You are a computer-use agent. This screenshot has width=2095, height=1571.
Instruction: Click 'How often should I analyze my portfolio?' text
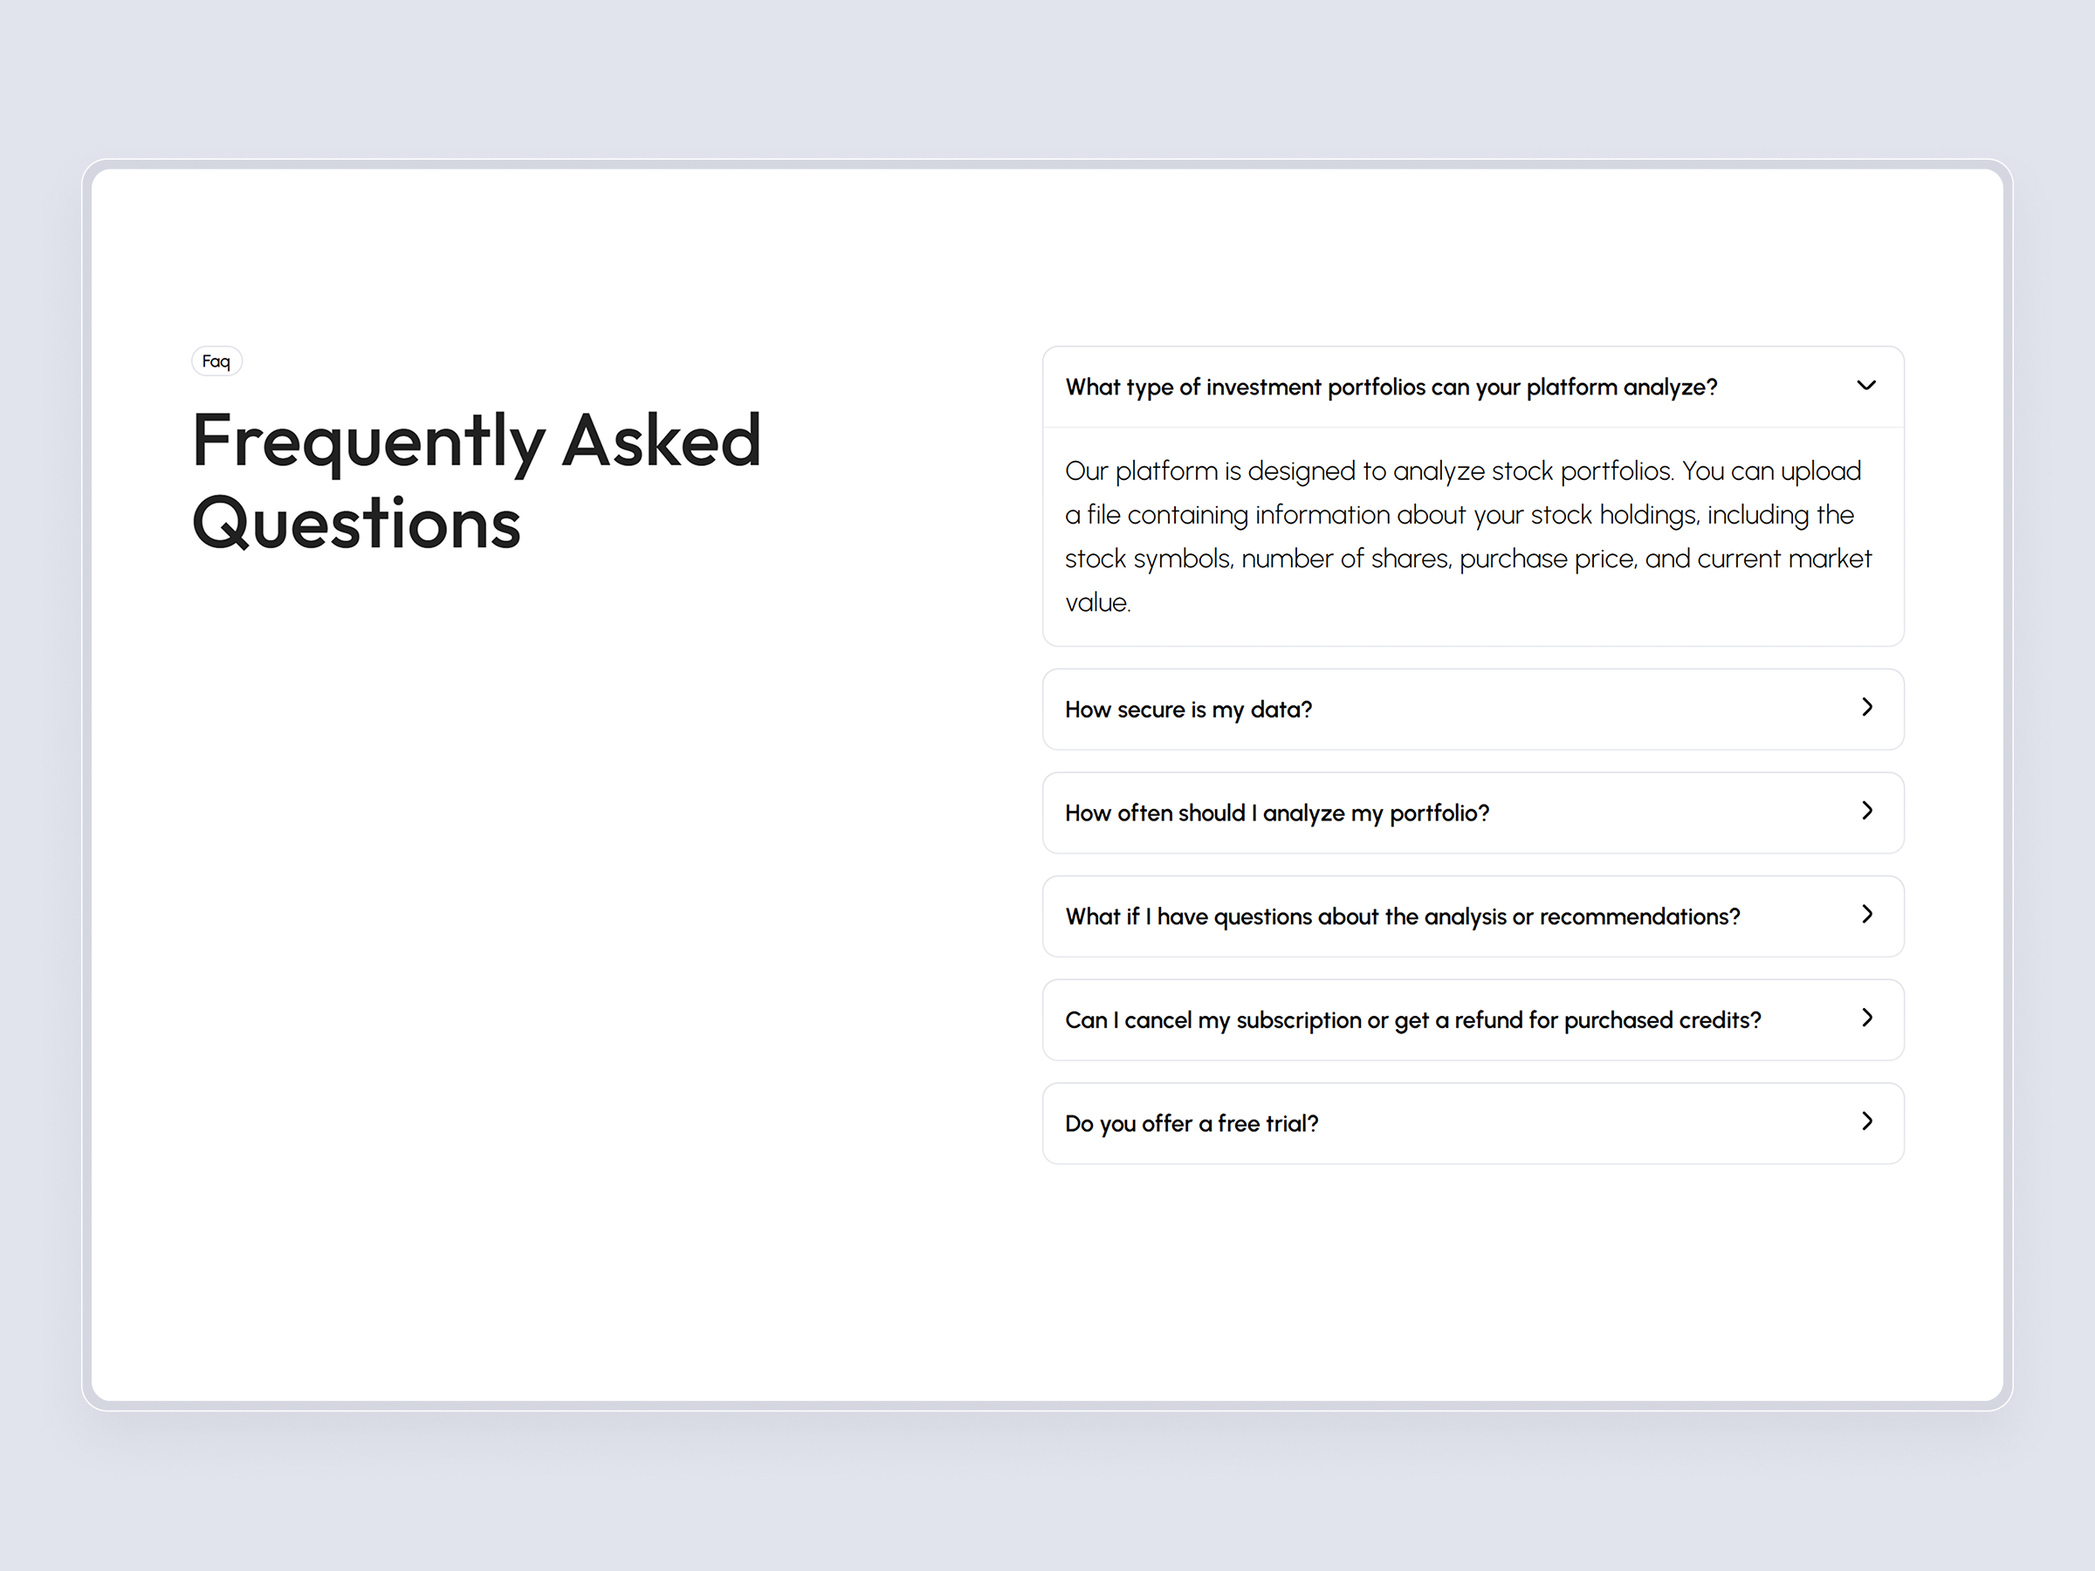(x=1275, y=813)
